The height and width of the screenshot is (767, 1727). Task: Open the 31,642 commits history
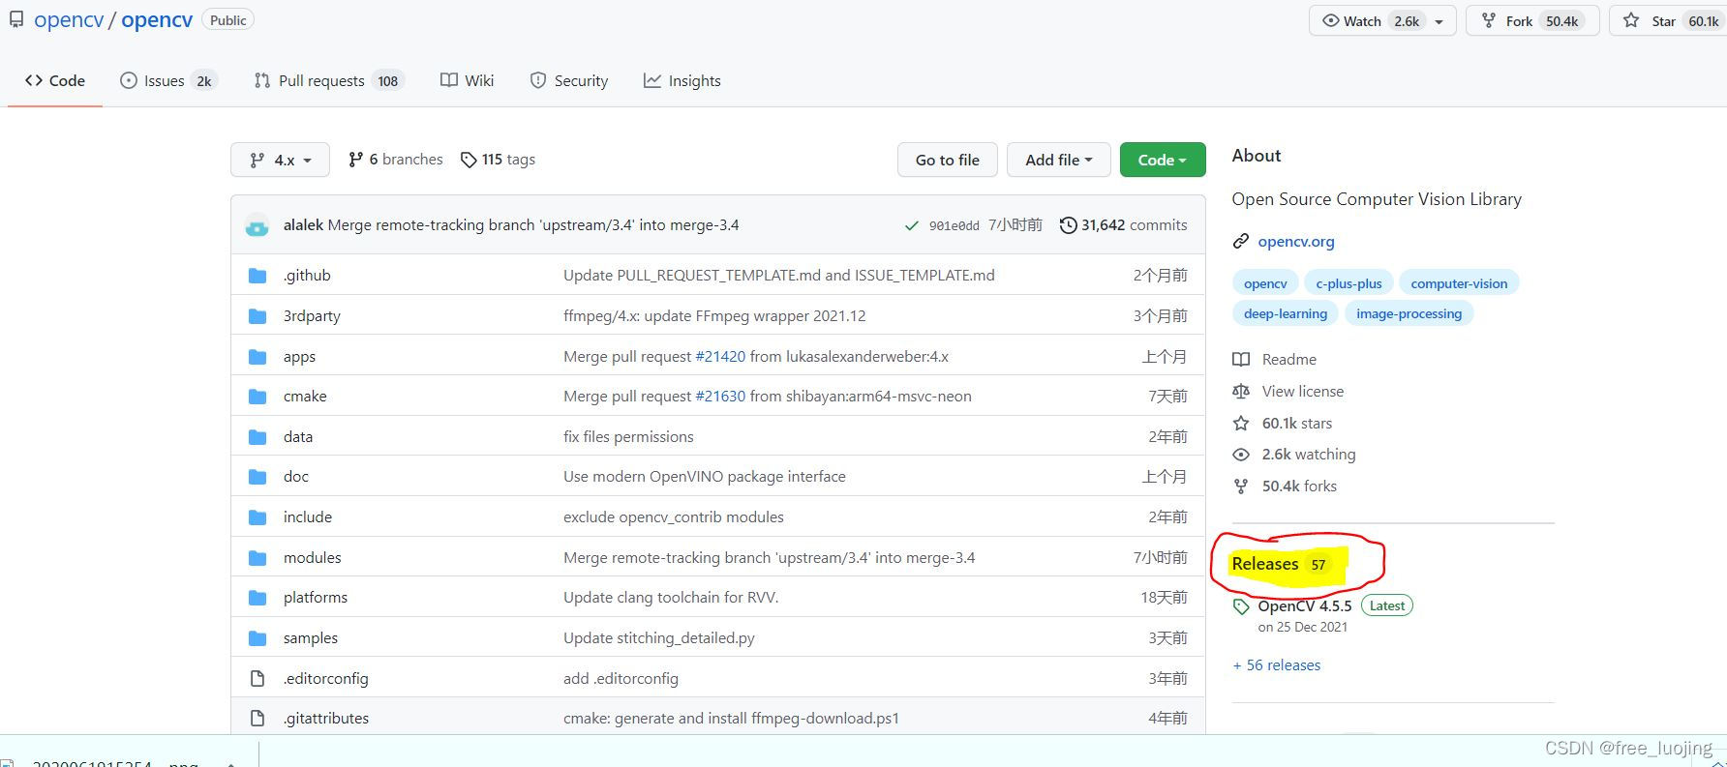(1123, 225)
